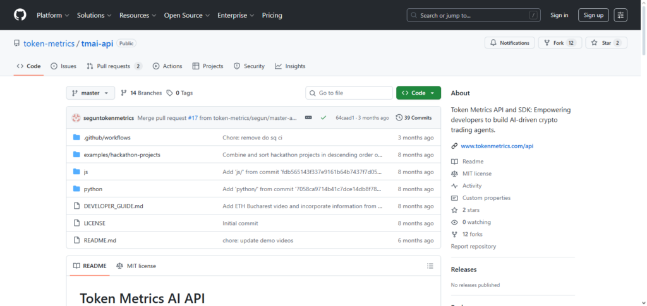
Task: Open the www.tokenmetrics.com/api link
Action: pyautogui.click(x=497, y=146)
